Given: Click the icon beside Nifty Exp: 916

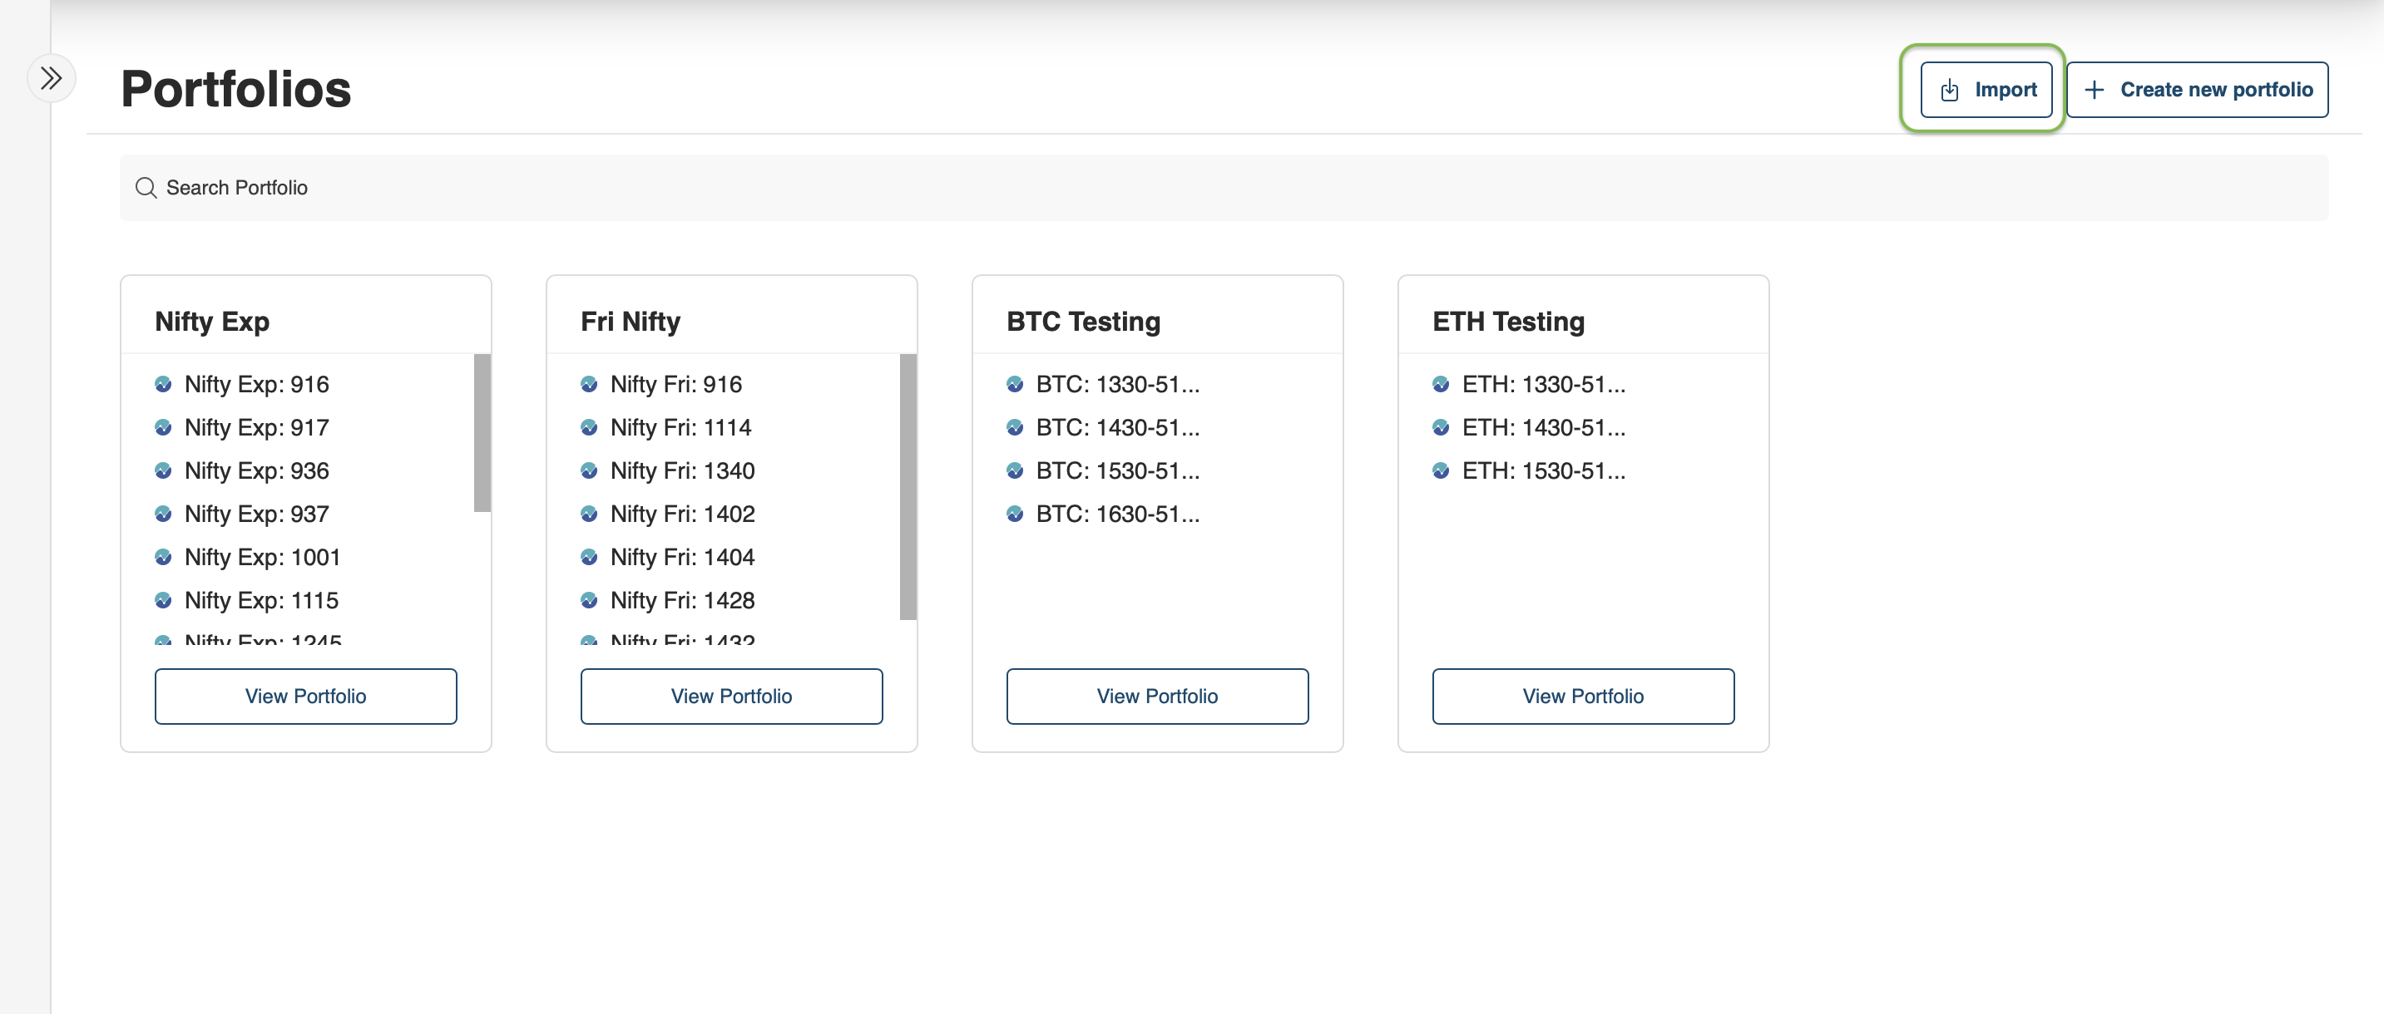Looking at the screenshot, I should coord(163,385).
